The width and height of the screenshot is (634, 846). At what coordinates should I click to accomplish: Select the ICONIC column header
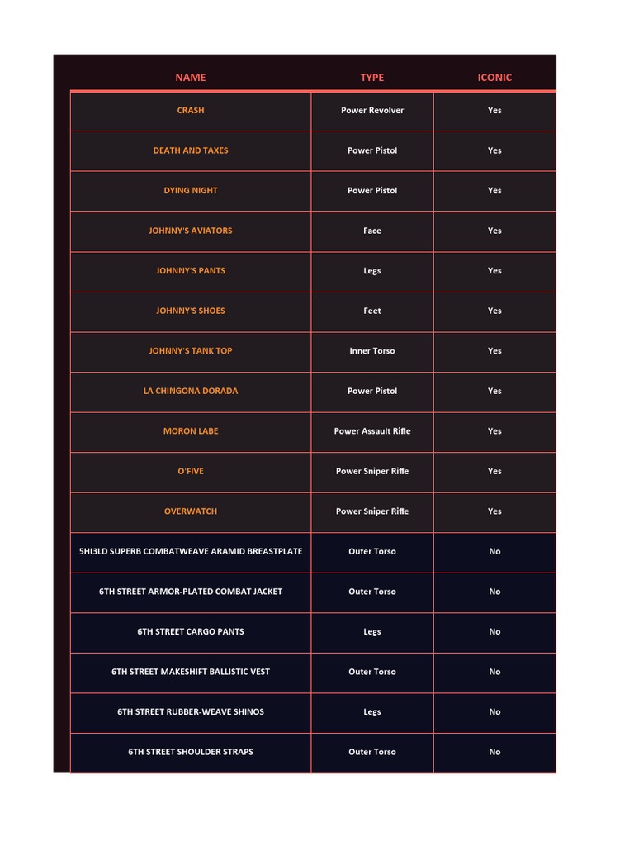(x=494, y=78)
